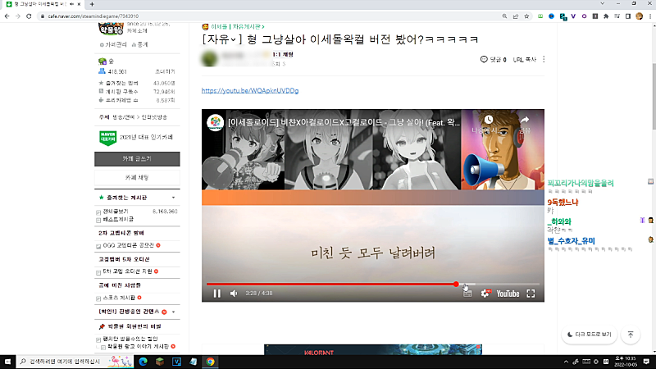The height and width of the screenshot is (369, 656).
Task: Enter fullscreen on the video
Action: point(531,294)
